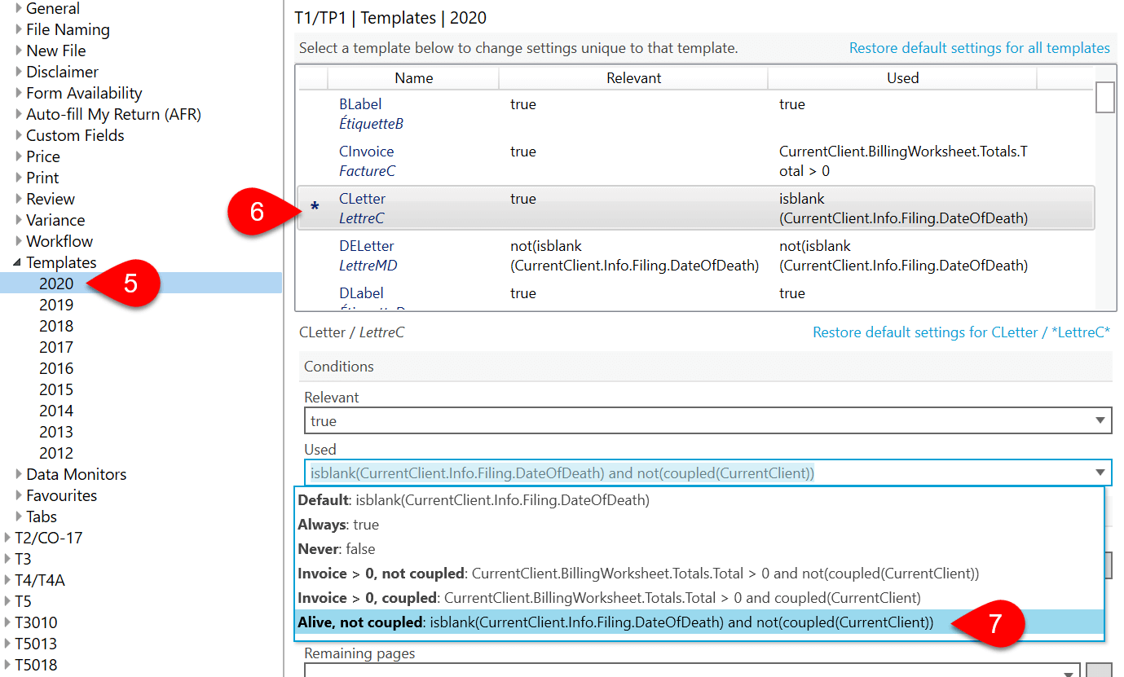Screen dimensions: 1124x677
Task: Open the Disclaimer settings item
Action: click(x=62, y=72)
